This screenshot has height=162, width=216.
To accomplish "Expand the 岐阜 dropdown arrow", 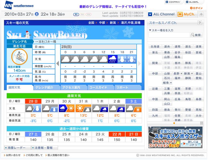I will pos(171,83).
